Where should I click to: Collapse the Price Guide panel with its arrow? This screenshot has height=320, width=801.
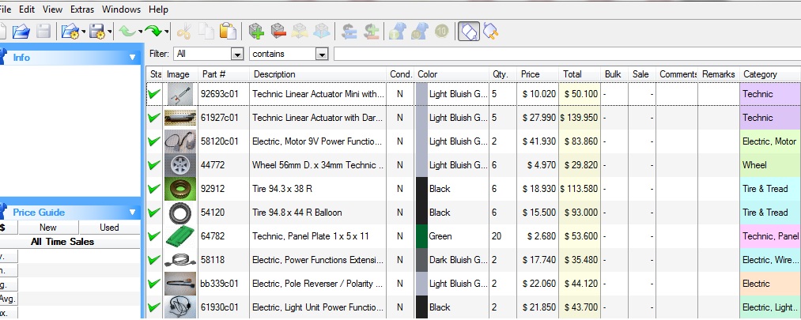point(132,213)
